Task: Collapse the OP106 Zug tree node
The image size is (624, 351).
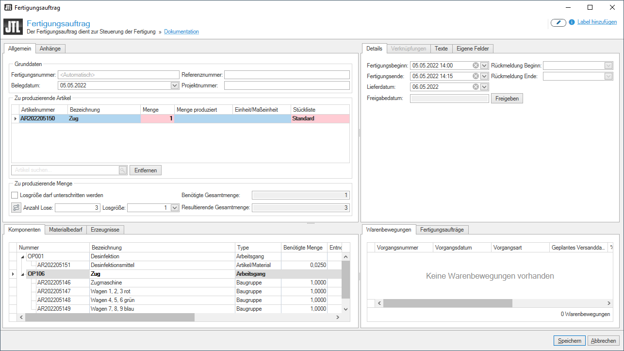Action: click(x=22, y=274)
